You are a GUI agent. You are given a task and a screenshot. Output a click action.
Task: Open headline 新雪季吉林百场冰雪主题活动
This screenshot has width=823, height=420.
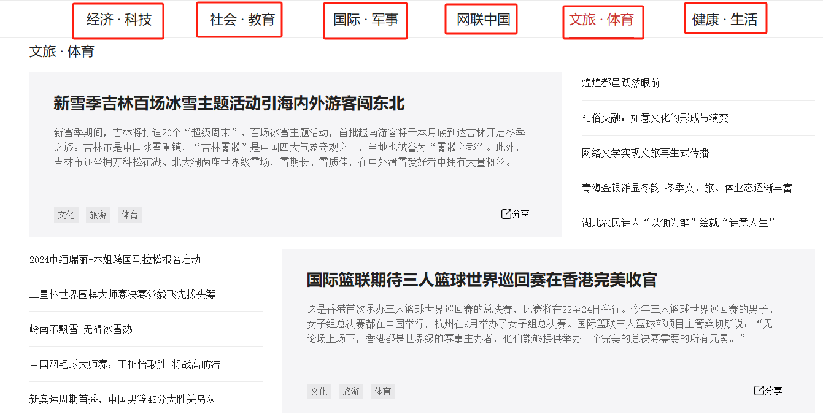(x=229, y=104)
